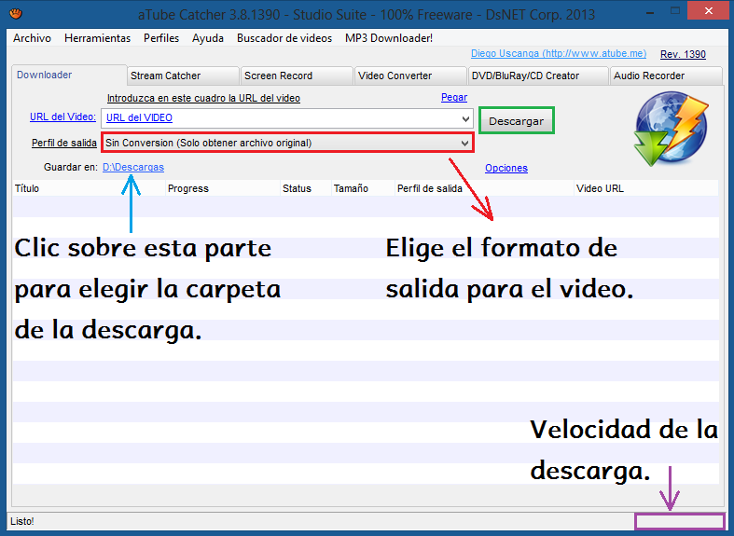The image size is (734, 536).
Task: Expand the URL del Video dropdown arrow
Action: point(465,118)
